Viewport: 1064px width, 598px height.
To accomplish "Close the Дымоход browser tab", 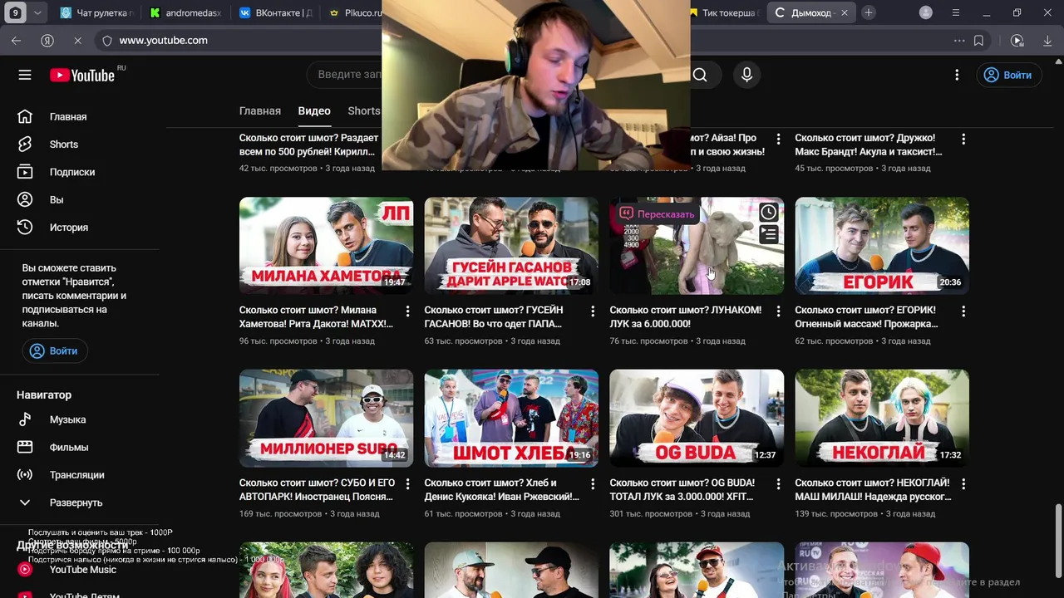I will (845, 12).
